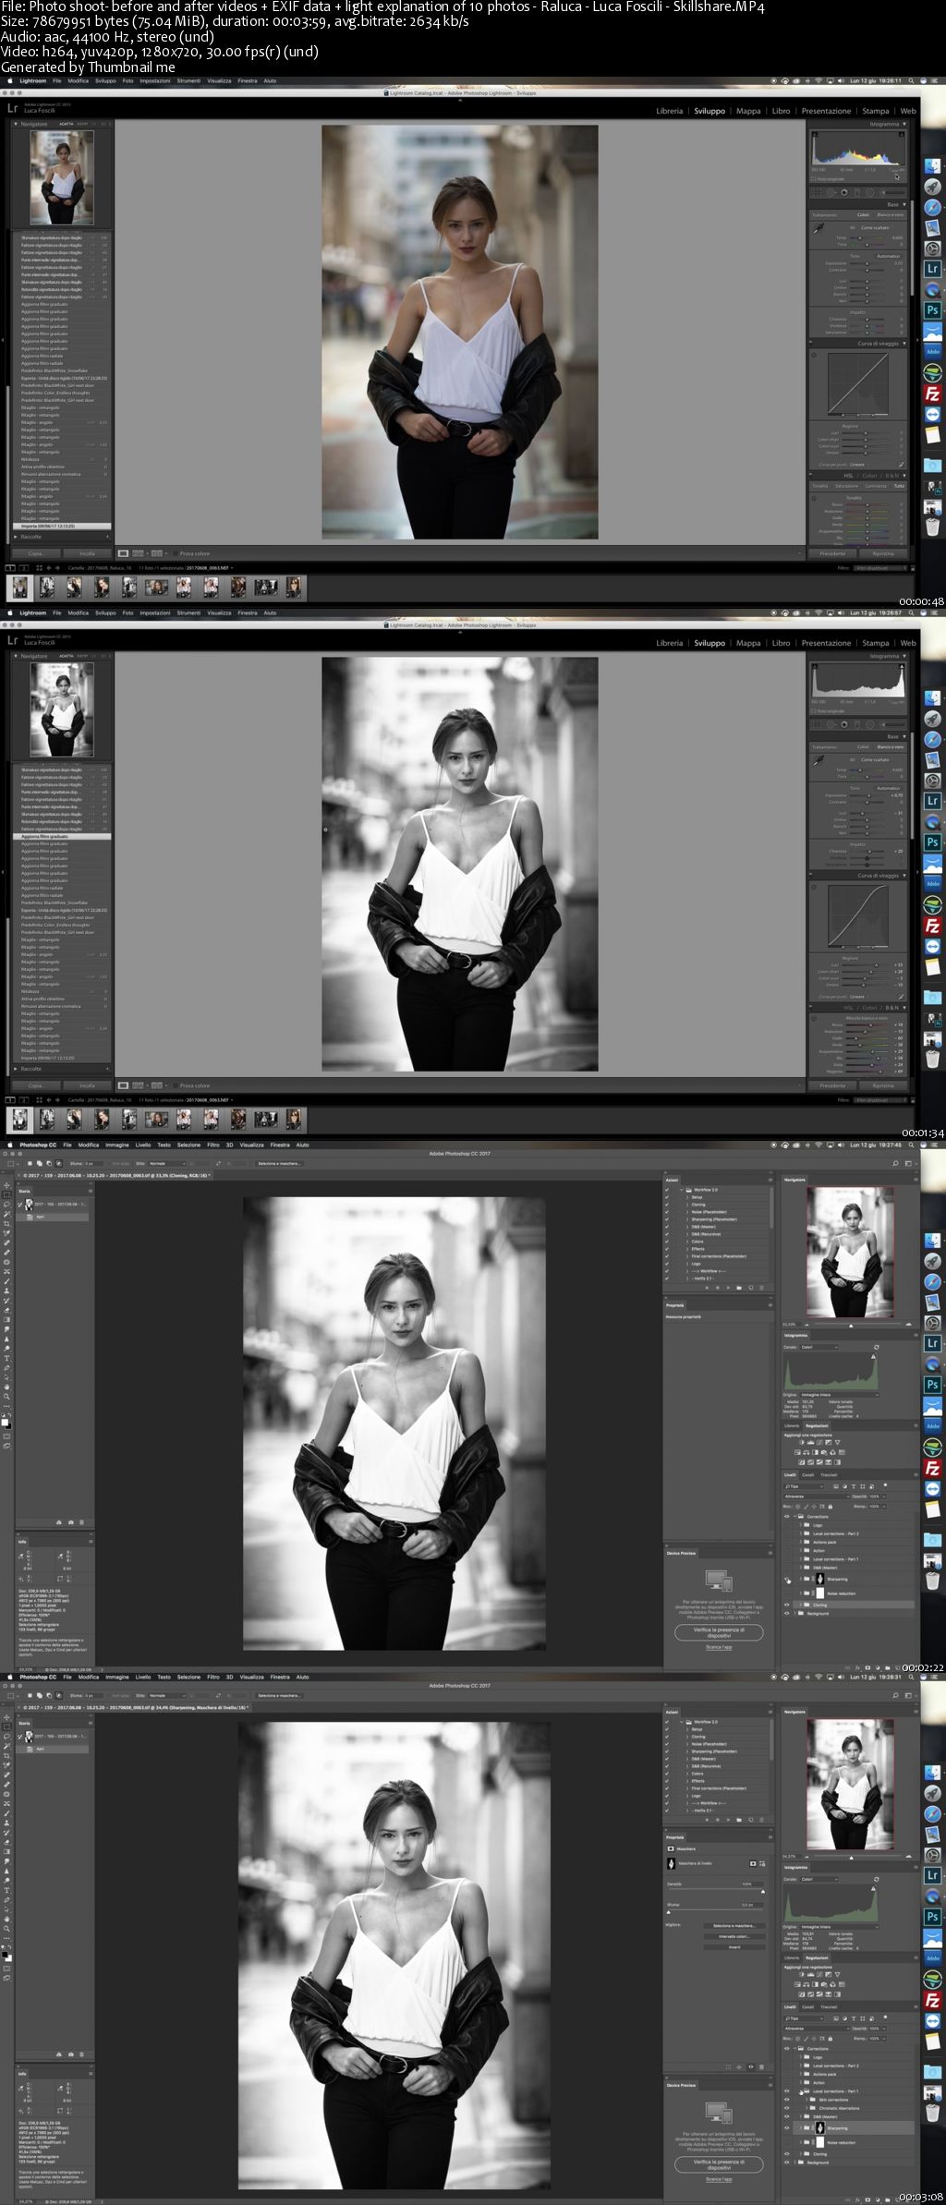946x2205 pixels.
Task: Choose the Move tool in the bottom frame's Photoshop toolbar
Action: 6,1716
